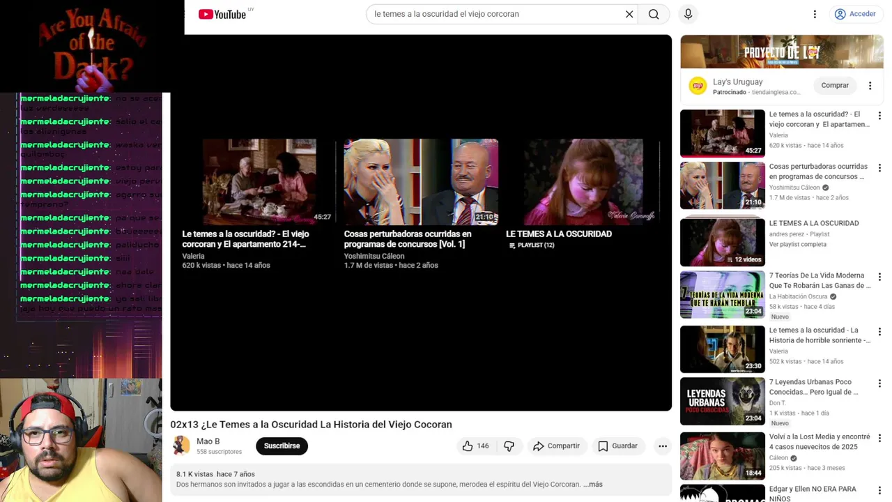The width and height of the screenshot is (892, 502).
Task: Open menu for Edgar y Ellen video
Action: [879, 490]
